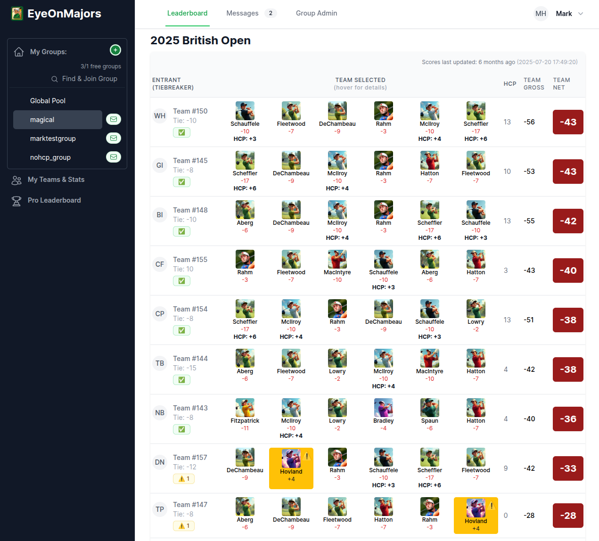599x541 pixels.
Task: Switch to the Messages tab
Action: [x=242, y=13]
